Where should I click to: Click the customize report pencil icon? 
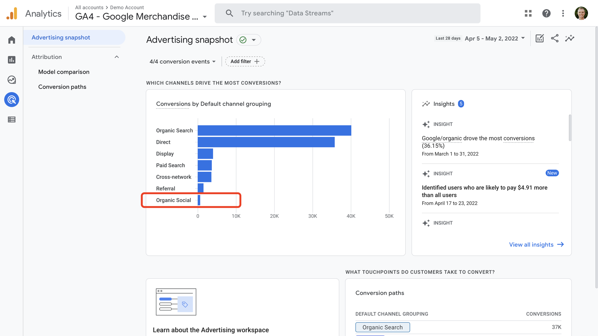[x=540, y=38]
